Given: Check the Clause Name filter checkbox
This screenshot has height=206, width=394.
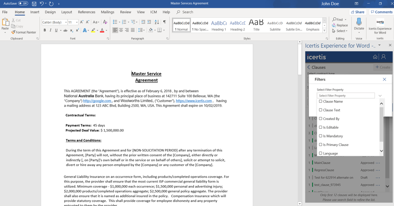Looking at the screenshot, I should (x=320, y=101).
